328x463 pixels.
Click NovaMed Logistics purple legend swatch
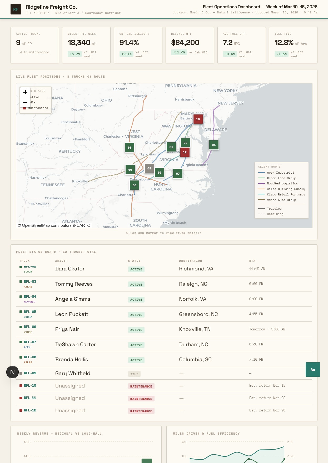(x=261, y=183)
